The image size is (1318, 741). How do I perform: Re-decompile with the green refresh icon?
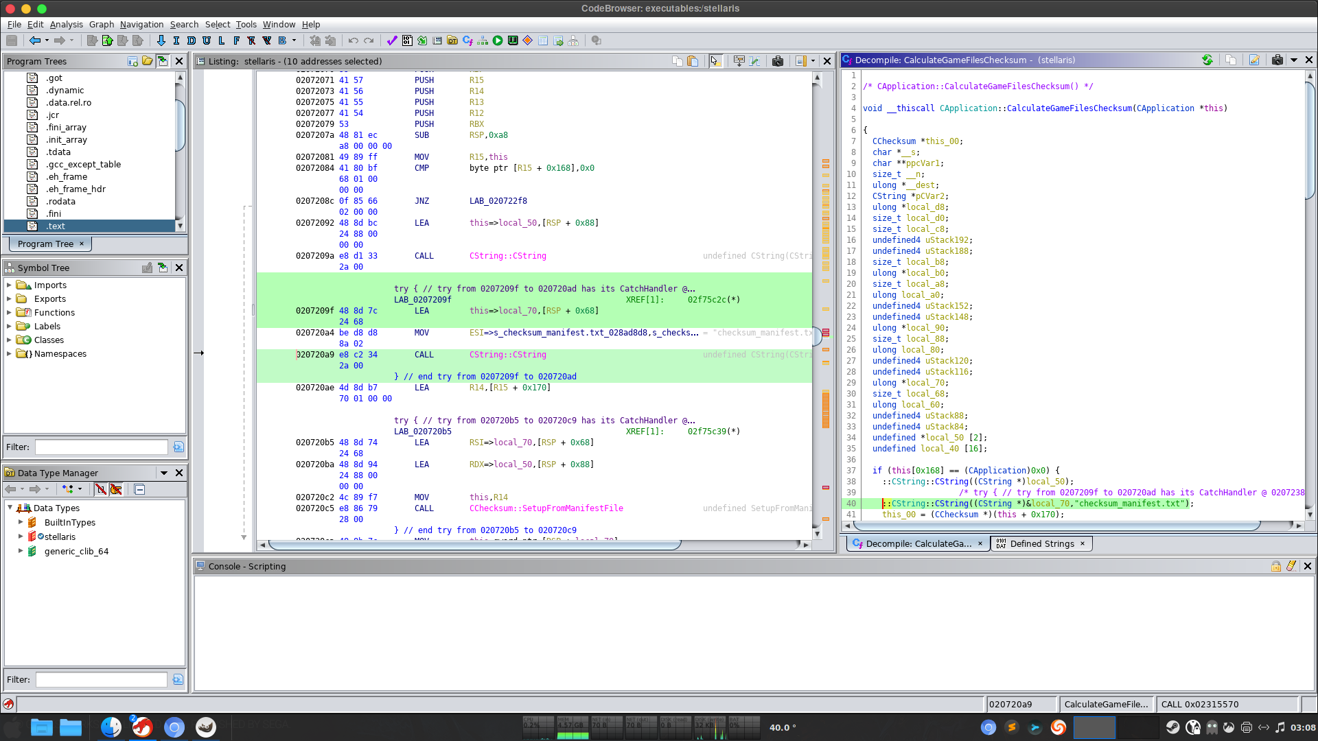coord(1207,60)
